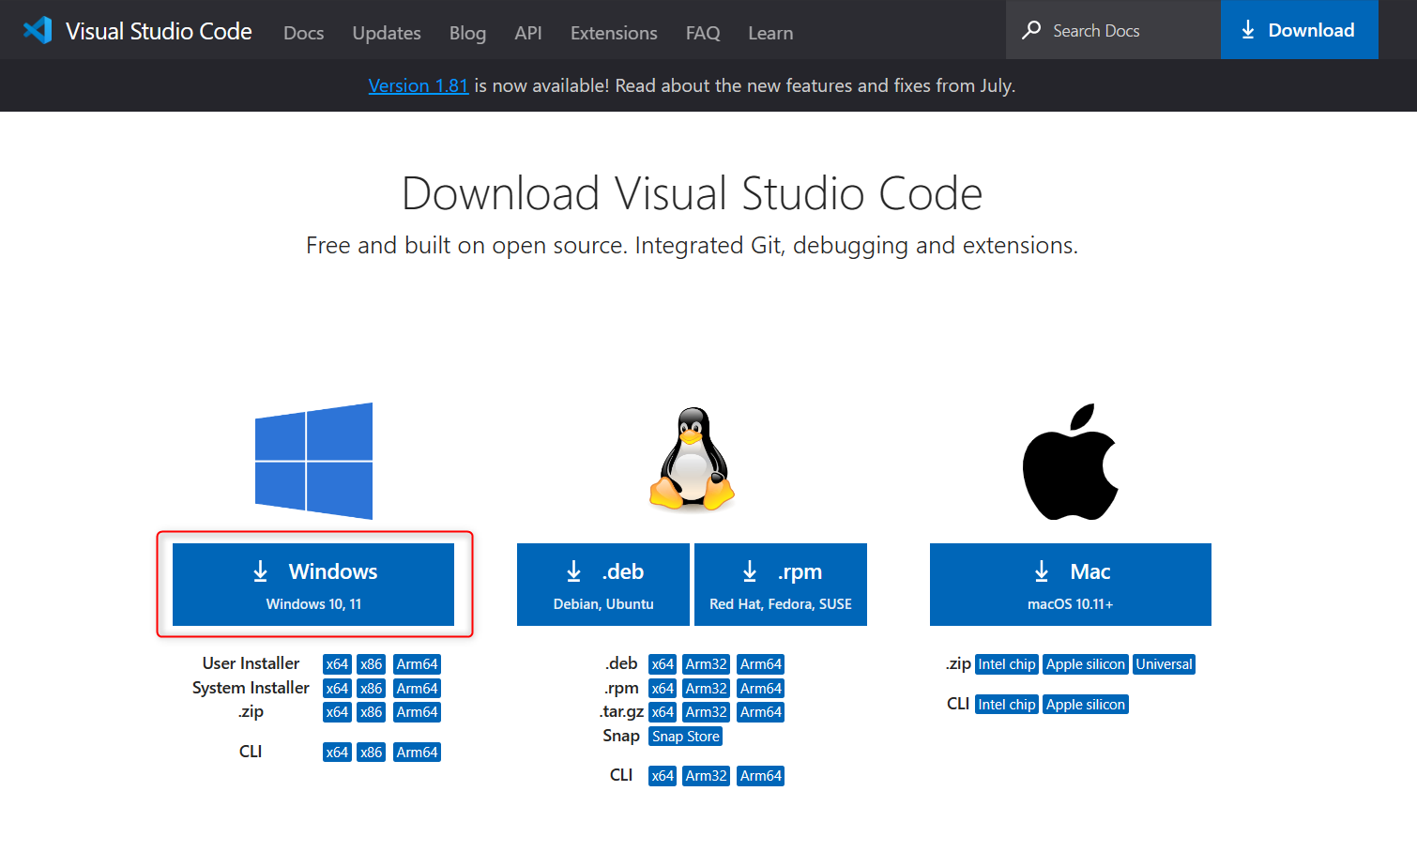Choose .tar.gz Arm32 download
This screenshot has width=1417, height=852.
tap(707, 712)
